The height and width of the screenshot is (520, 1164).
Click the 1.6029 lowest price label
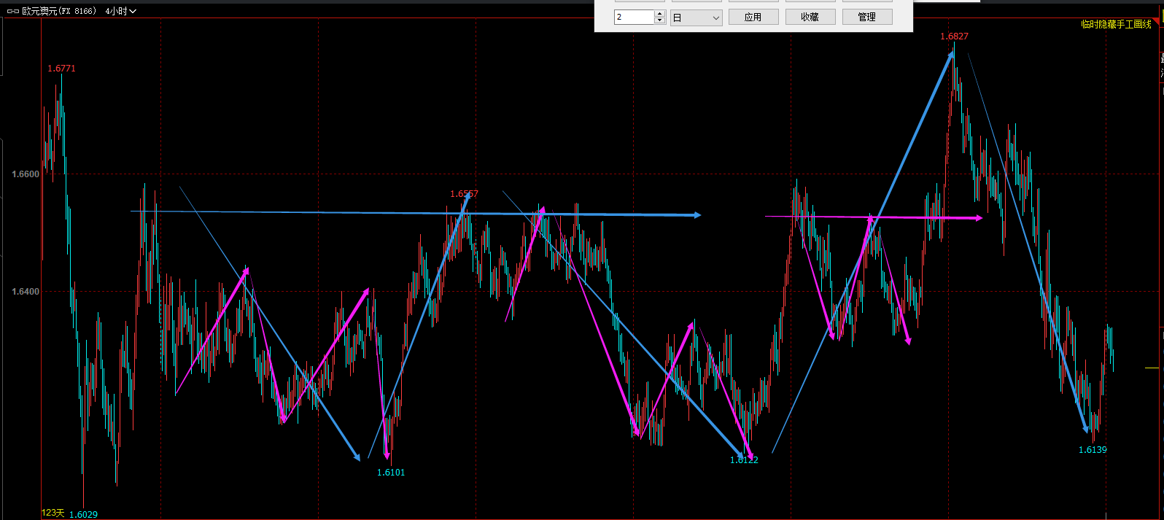[x=83, y=514]
